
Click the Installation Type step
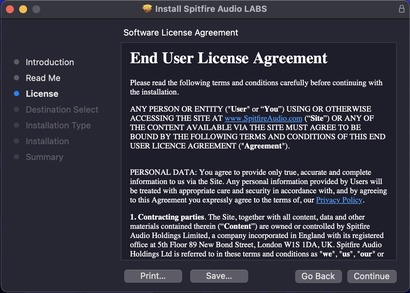tap(58, 125)
